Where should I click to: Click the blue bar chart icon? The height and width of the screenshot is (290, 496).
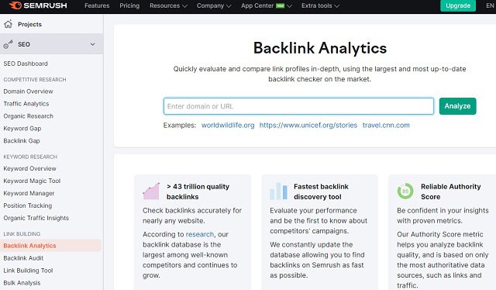click(x=278, y=192)
